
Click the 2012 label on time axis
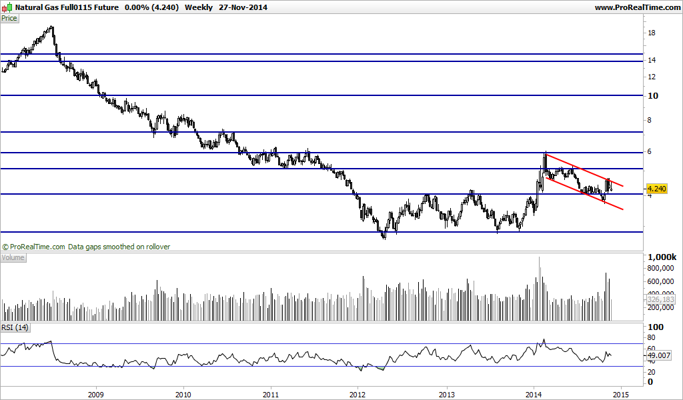point(358,395)
